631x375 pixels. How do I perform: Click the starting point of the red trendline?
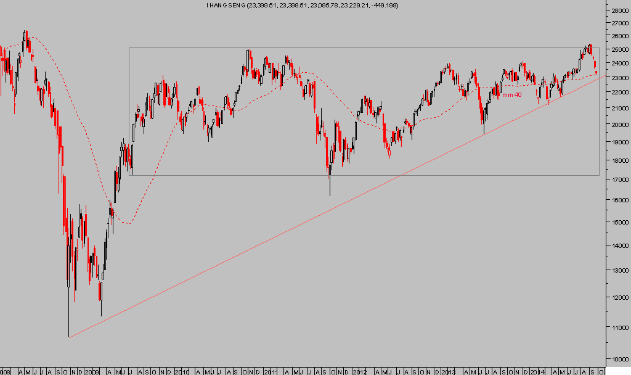68,337
